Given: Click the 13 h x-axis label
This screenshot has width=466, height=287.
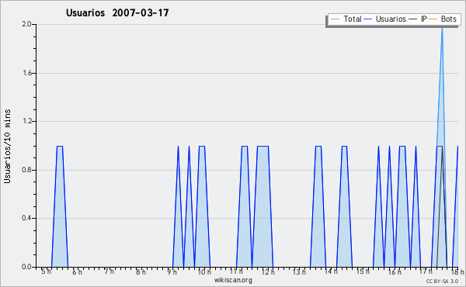Looking at the screenshot, I should (299, 271).
